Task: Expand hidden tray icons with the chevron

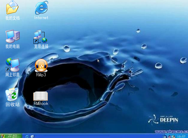Action: [x=165, y=137]
